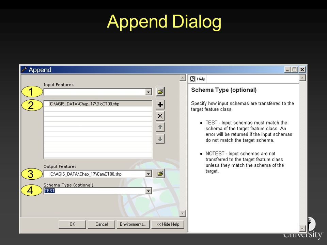Click the Help tab label
The width and height of the screenshot is (327, 245).
click(x=201, y=79)
